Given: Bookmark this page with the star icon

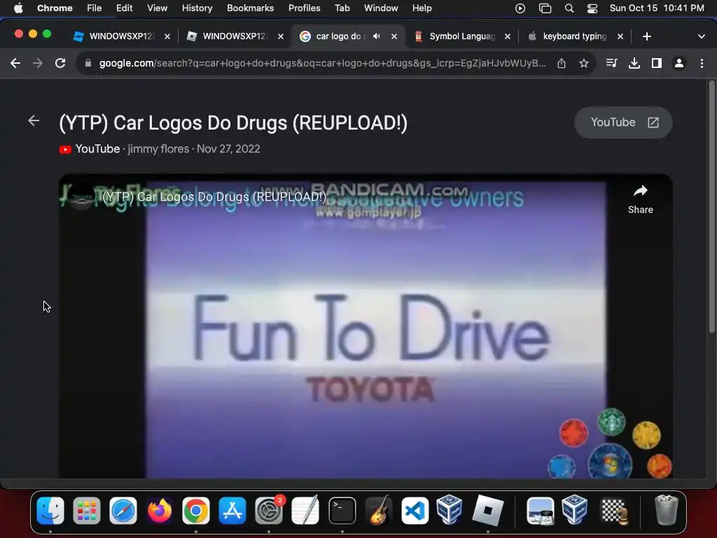Looking at the screenshot, I should 583,63.
